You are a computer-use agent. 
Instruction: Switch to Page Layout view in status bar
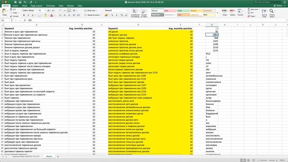[x=248, y=160]
